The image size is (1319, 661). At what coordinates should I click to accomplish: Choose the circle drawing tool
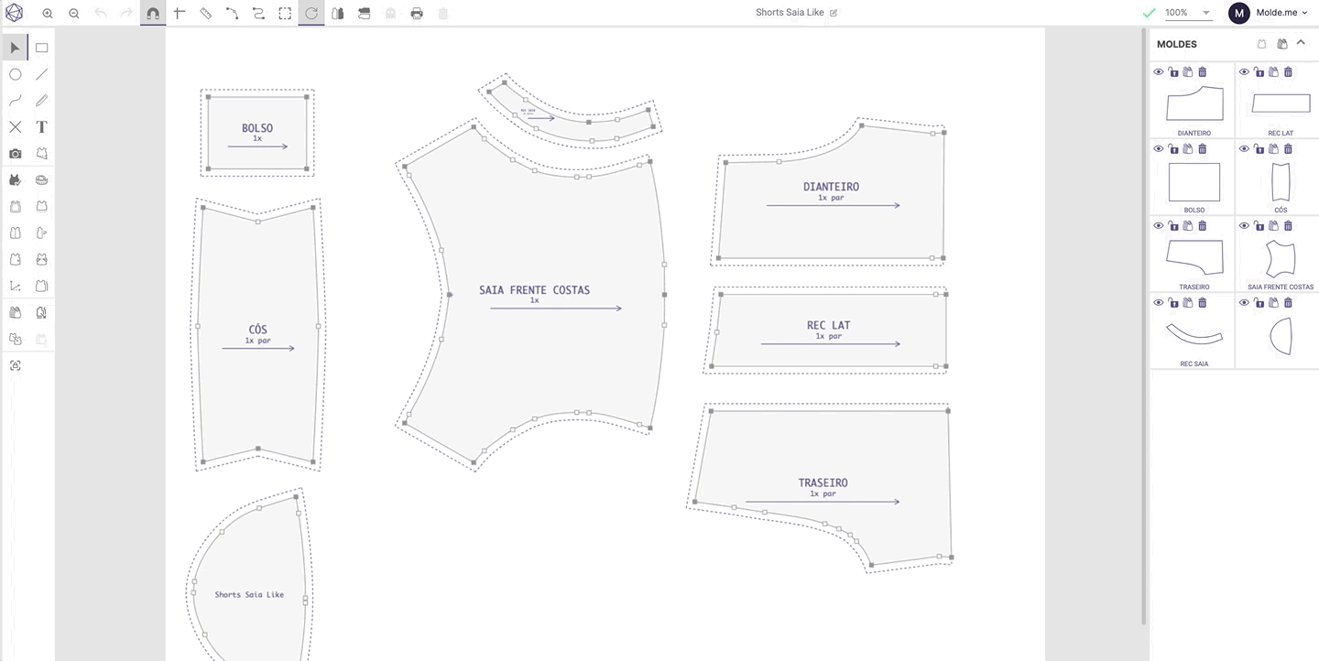[16, 74]
